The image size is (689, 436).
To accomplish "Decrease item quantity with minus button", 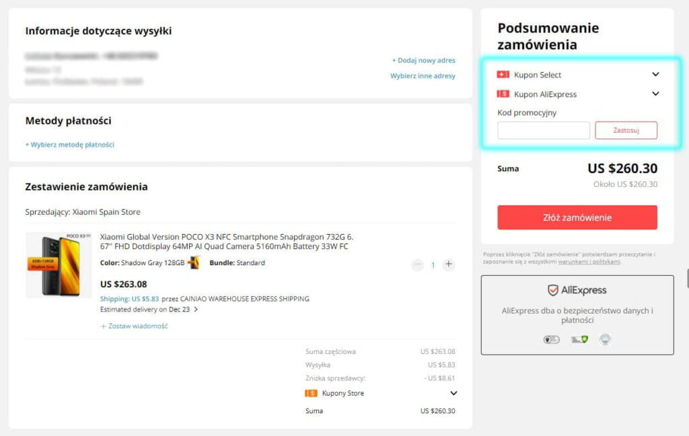I will 417,265.
